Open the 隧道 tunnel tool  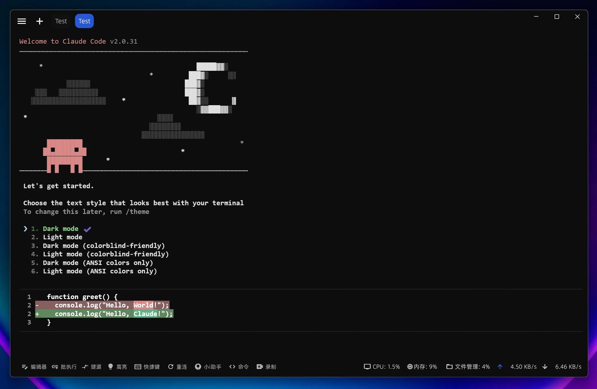click(x=92, y=367)
